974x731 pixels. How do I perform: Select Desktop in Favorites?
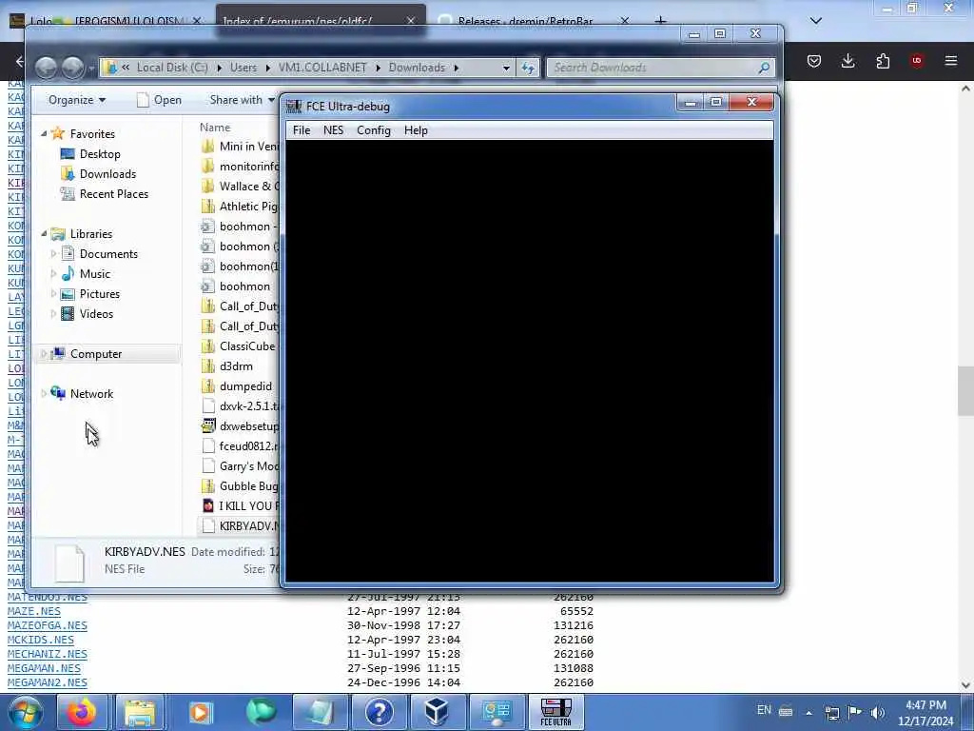99,154
